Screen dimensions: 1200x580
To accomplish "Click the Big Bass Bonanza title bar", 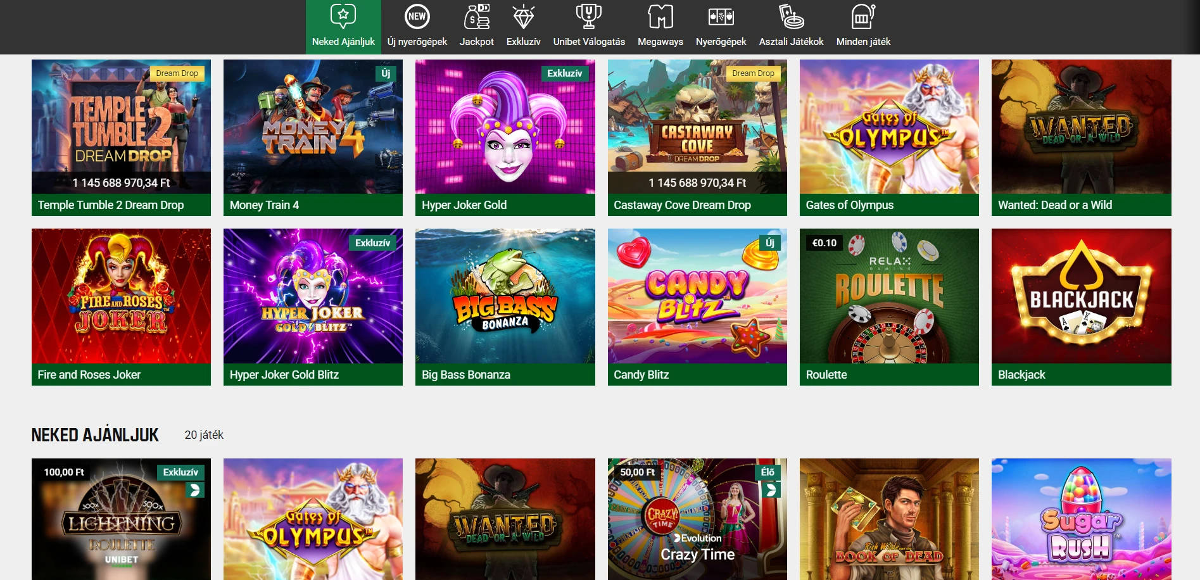I will pyautogui.click(x=505, y=375).
